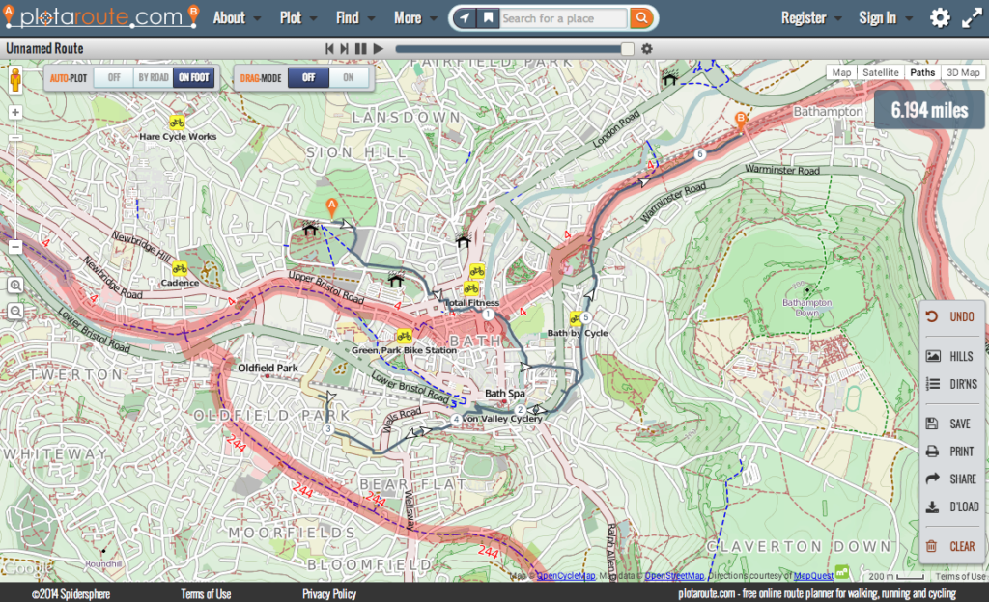
Task: Click the orange search magnifier button
Action: coord(641,18)
